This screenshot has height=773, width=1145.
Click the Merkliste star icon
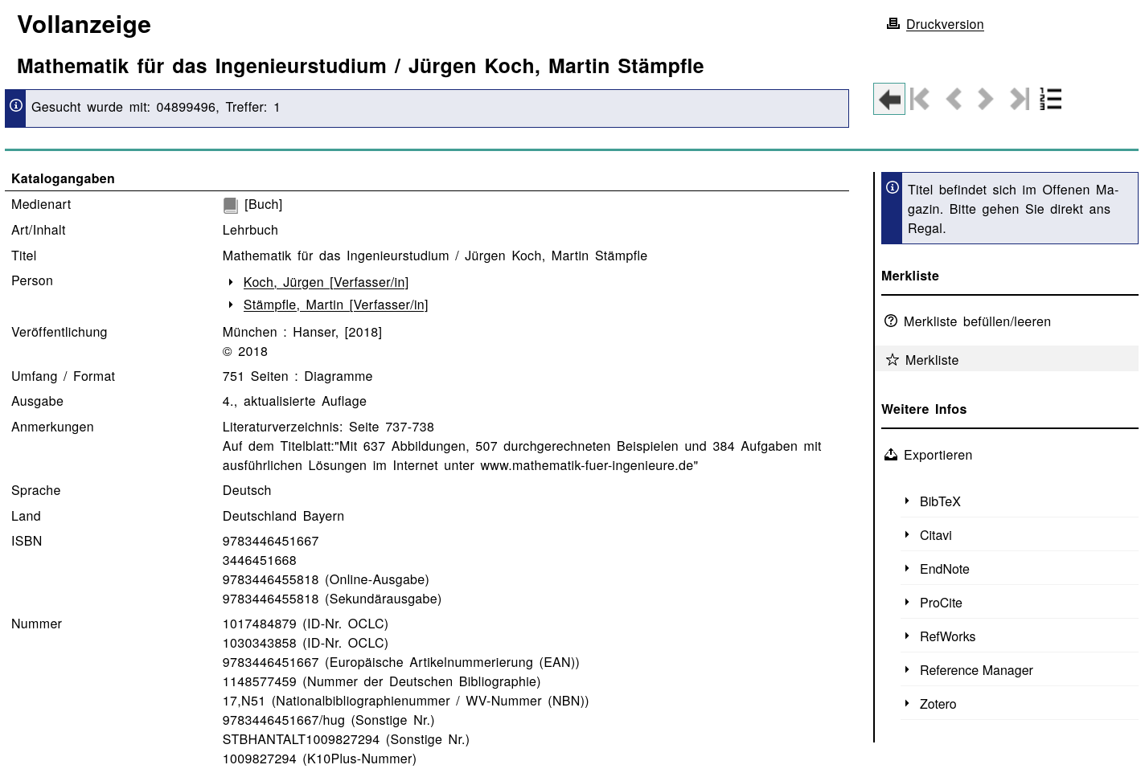(892, 360)
